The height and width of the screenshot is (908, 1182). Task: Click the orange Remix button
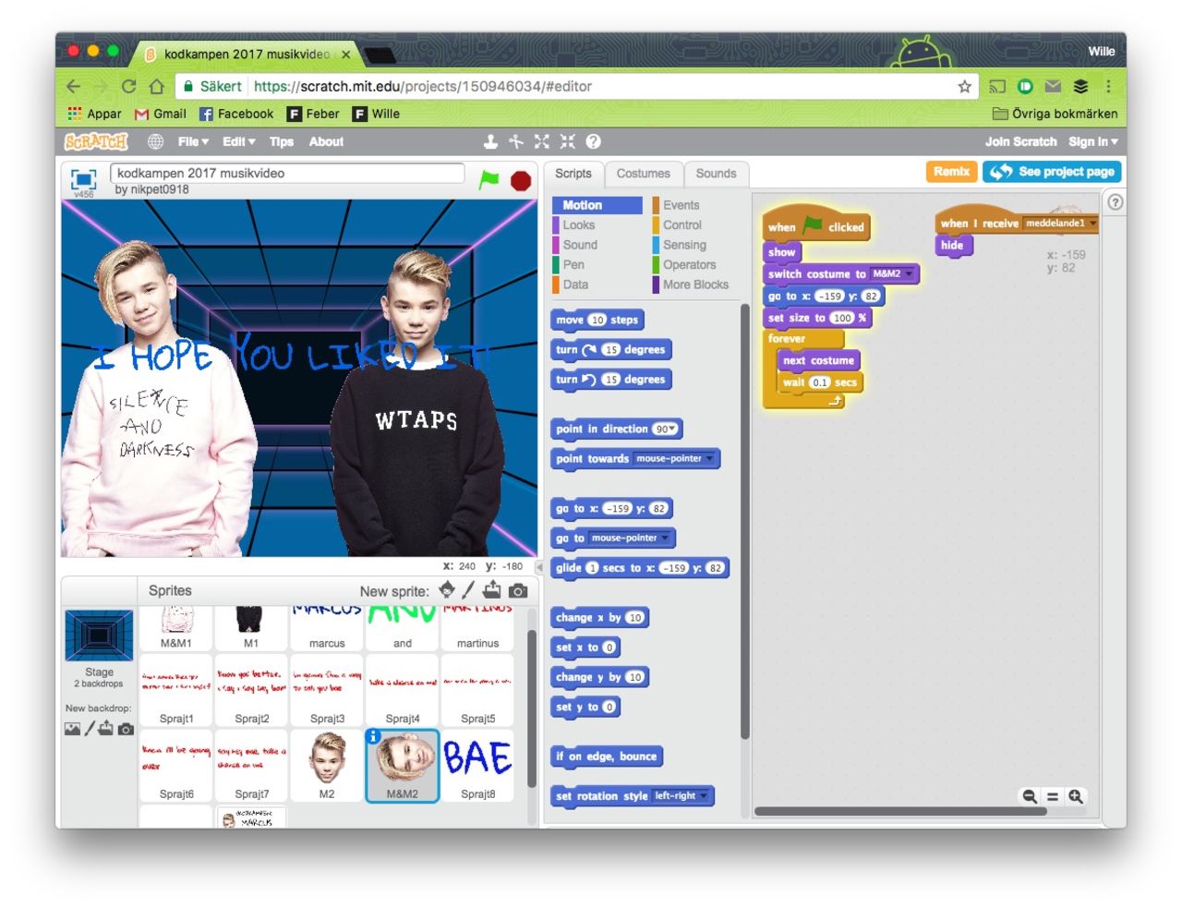click(x=950, y=172)
